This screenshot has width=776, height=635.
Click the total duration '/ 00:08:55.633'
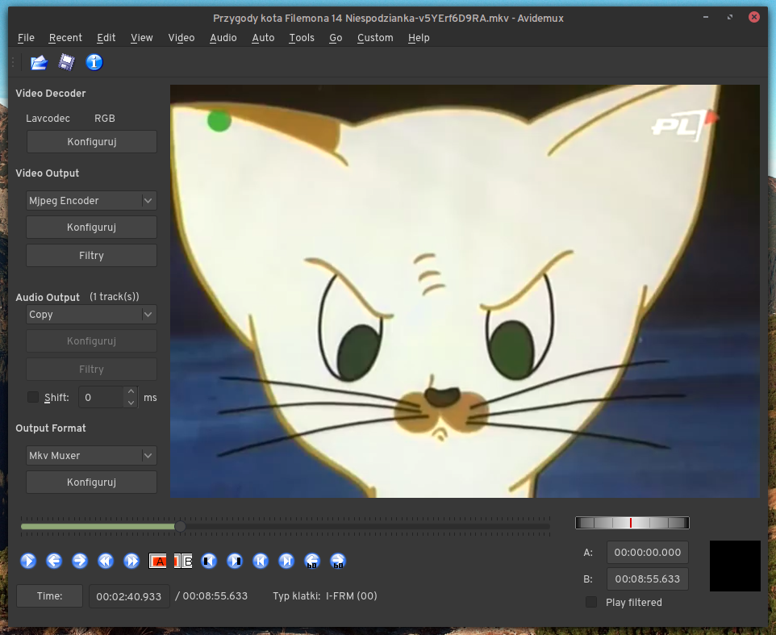[x=211, y=596]
